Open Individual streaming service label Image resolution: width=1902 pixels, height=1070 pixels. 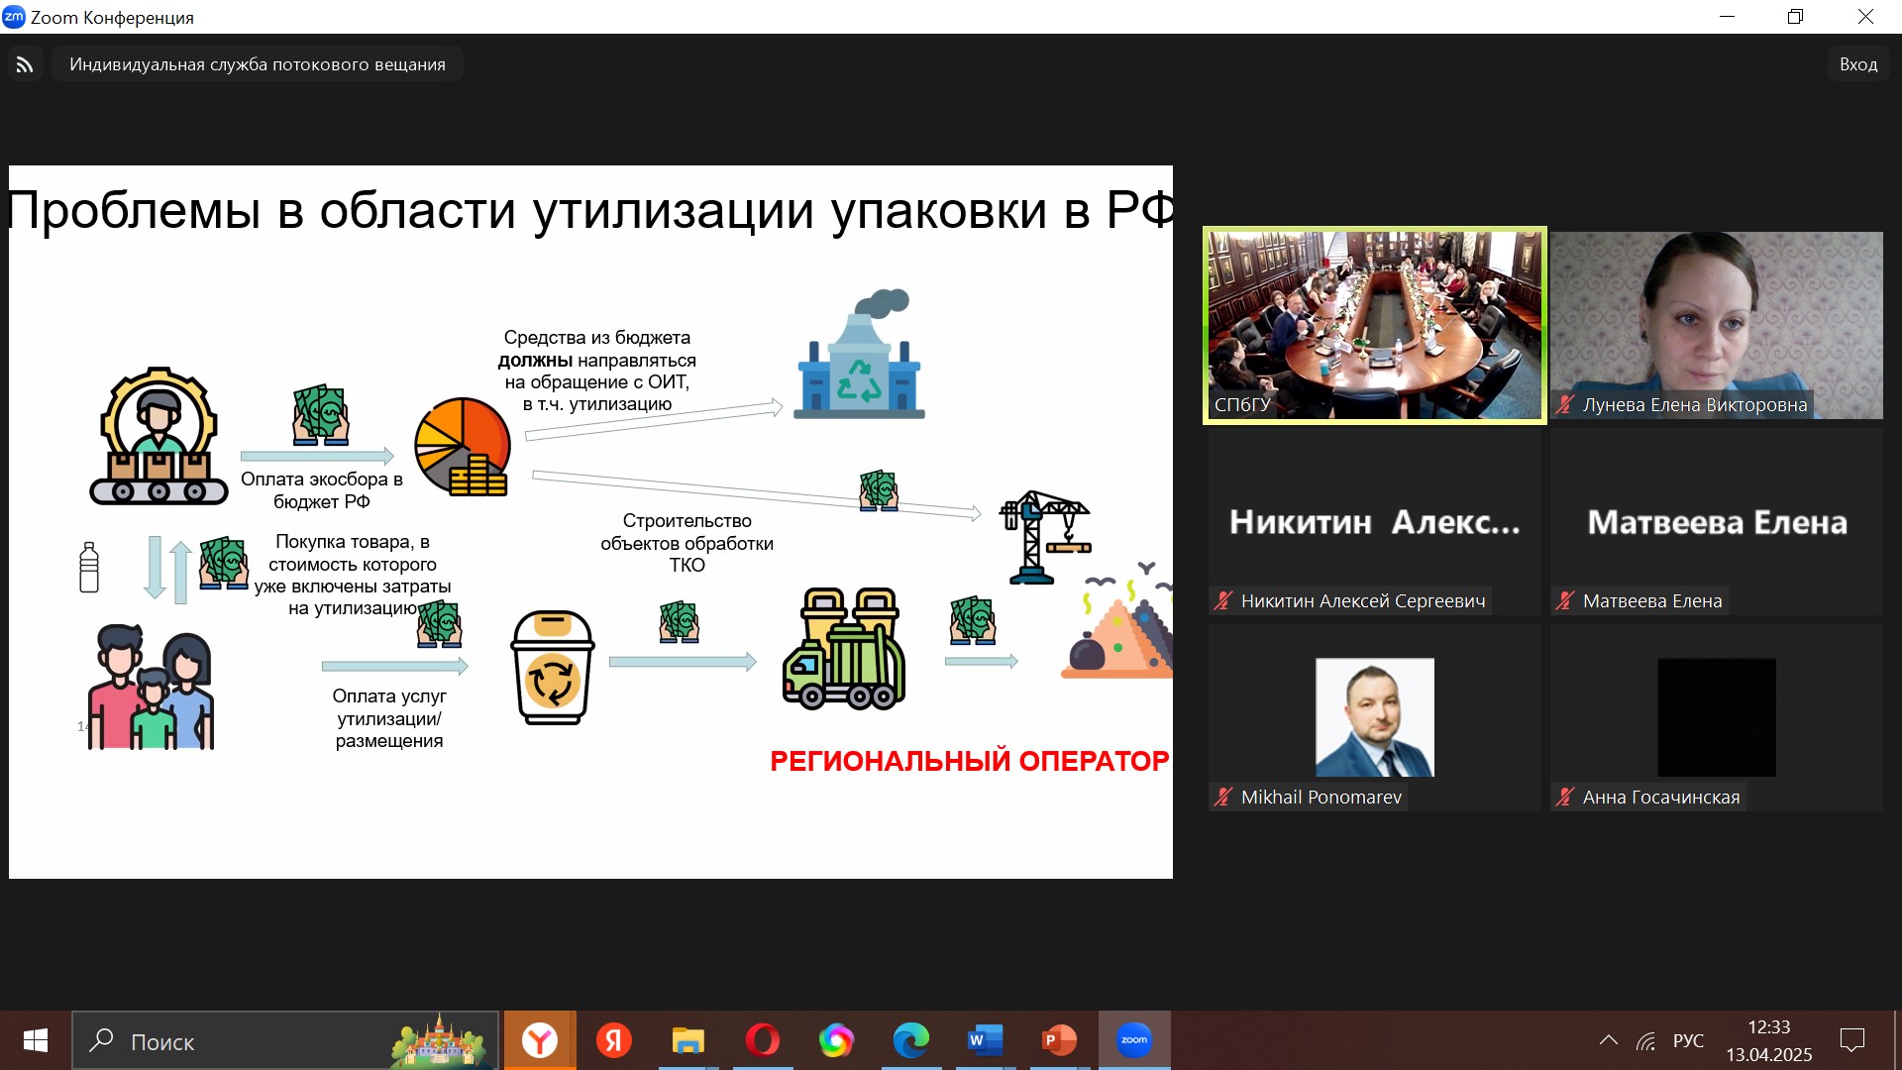(258, 64)
